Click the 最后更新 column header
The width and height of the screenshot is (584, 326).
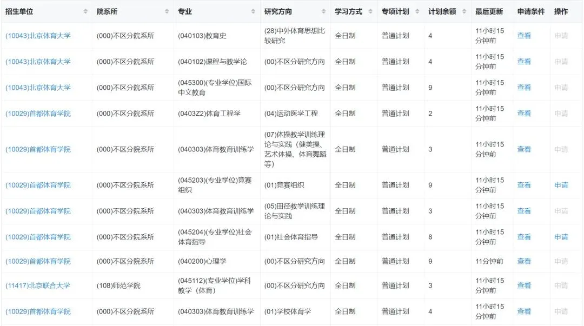pyautogui.click(x=489, y=11)
